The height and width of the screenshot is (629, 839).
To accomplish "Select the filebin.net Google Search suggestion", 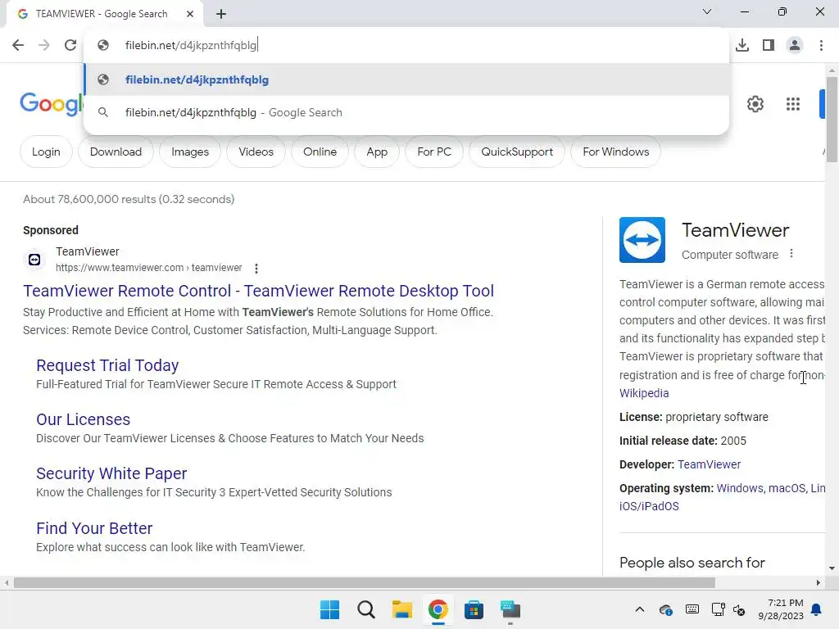I will click(x=406, y=112).
